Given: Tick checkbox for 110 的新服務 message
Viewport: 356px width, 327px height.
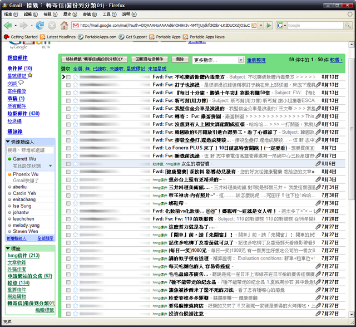Looking at the screenshot, I should coord(68,219).
